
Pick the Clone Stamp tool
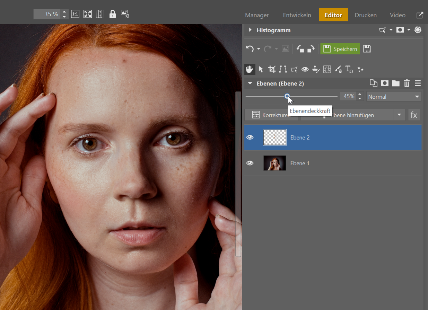(315, 69)
